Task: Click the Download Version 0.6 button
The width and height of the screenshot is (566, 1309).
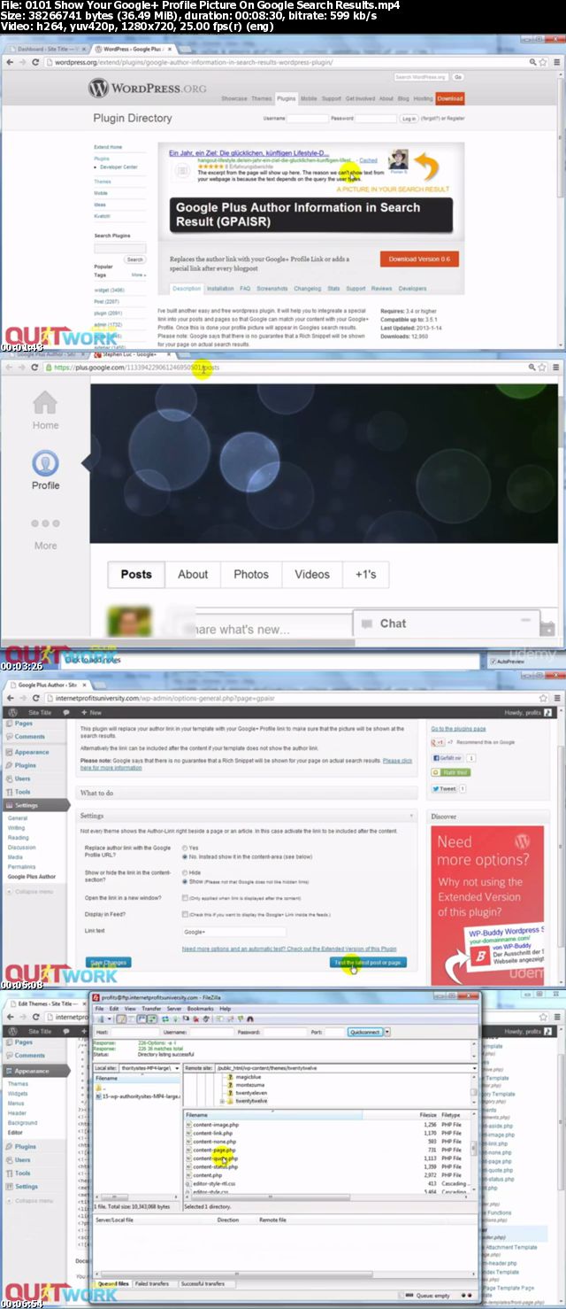Action: point(419,259)
